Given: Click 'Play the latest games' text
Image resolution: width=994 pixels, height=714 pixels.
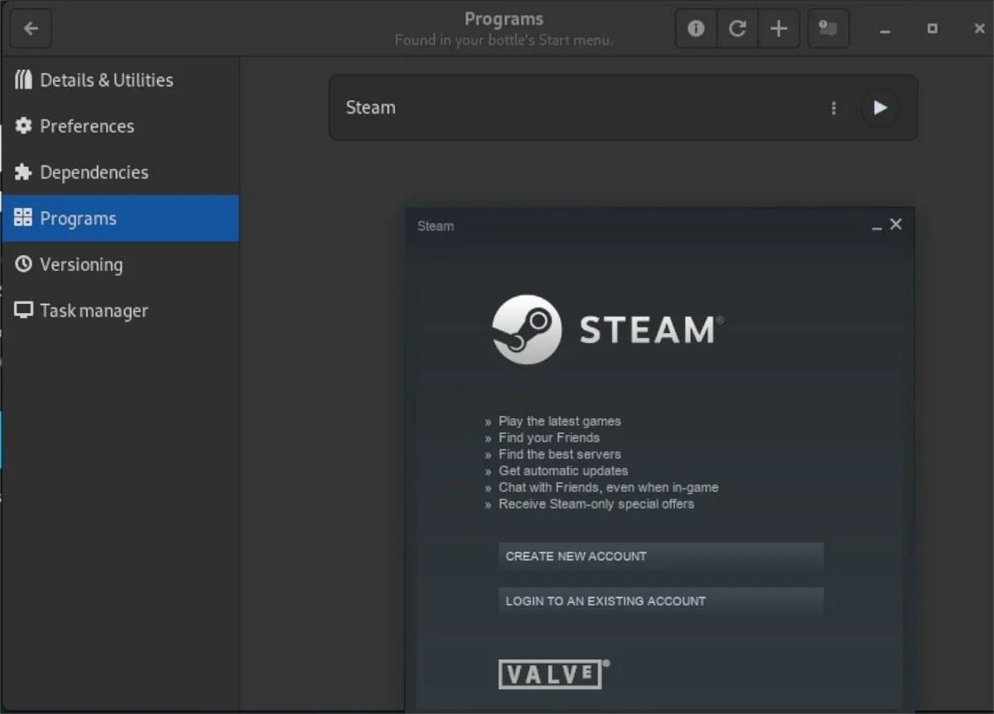Looking at the screenshot, I should [x=559, y=421].
